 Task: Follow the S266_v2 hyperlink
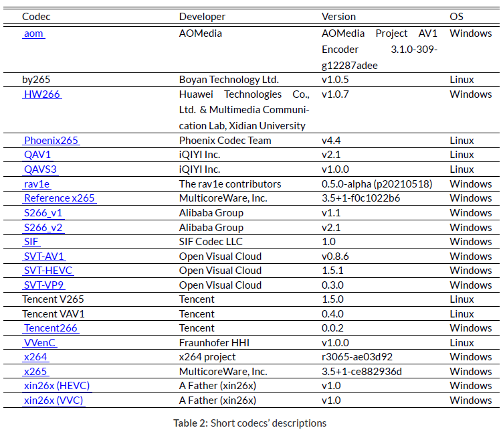click(x=43, y=228)
